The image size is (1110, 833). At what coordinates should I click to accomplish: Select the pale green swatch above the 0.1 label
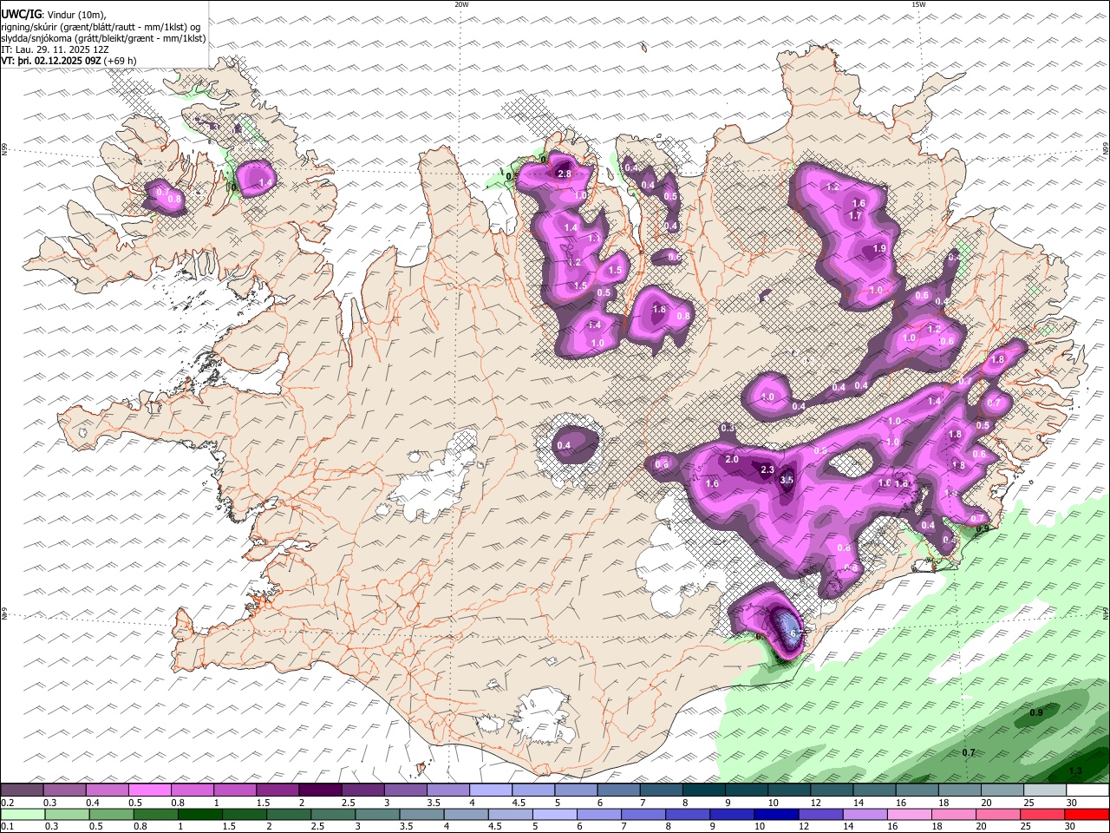tap(22, 815)
